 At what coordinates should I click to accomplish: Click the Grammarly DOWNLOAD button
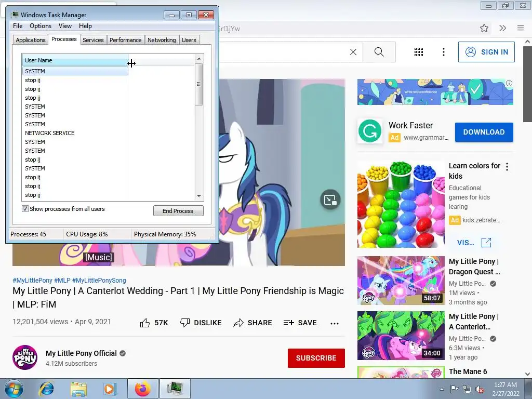click(484, 132)
